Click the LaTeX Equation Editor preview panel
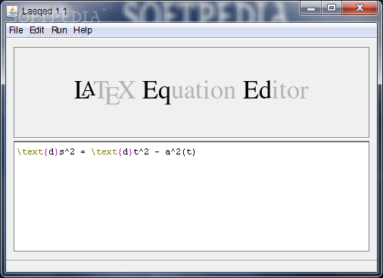 (x=191, y=92)
